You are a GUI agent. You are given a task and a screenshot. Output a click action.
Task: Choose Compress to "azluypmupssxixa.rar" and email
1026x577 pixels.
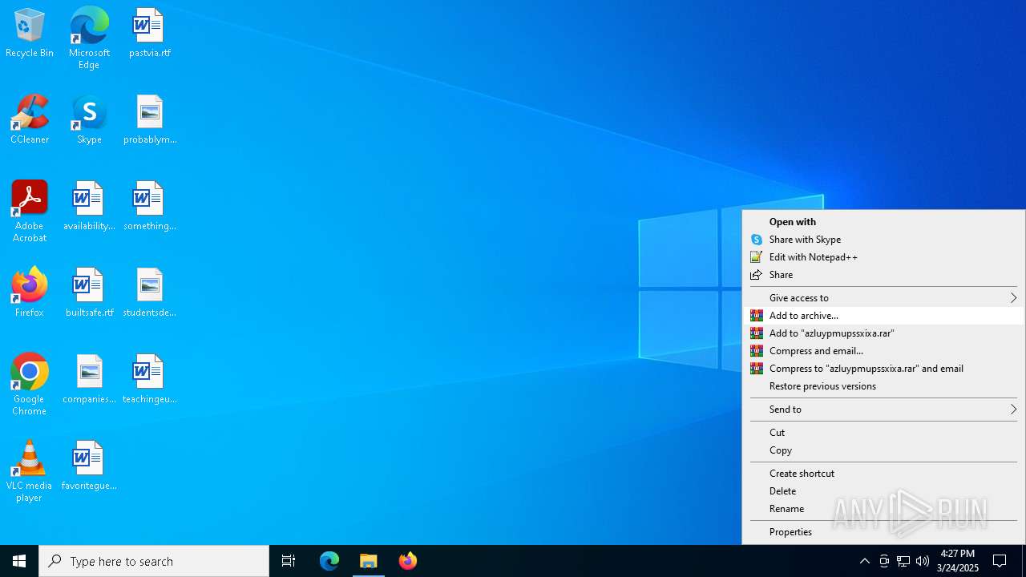pyautogui.click(x=883, y=369)
